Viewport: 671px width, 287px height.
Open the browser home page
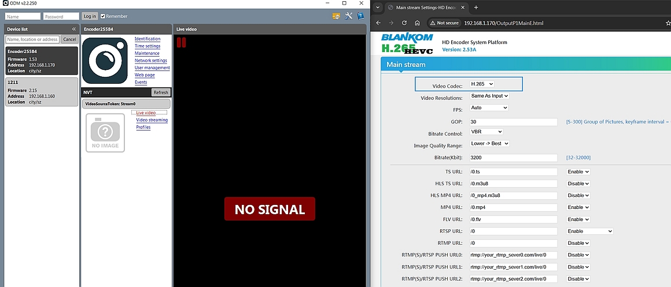417,23
